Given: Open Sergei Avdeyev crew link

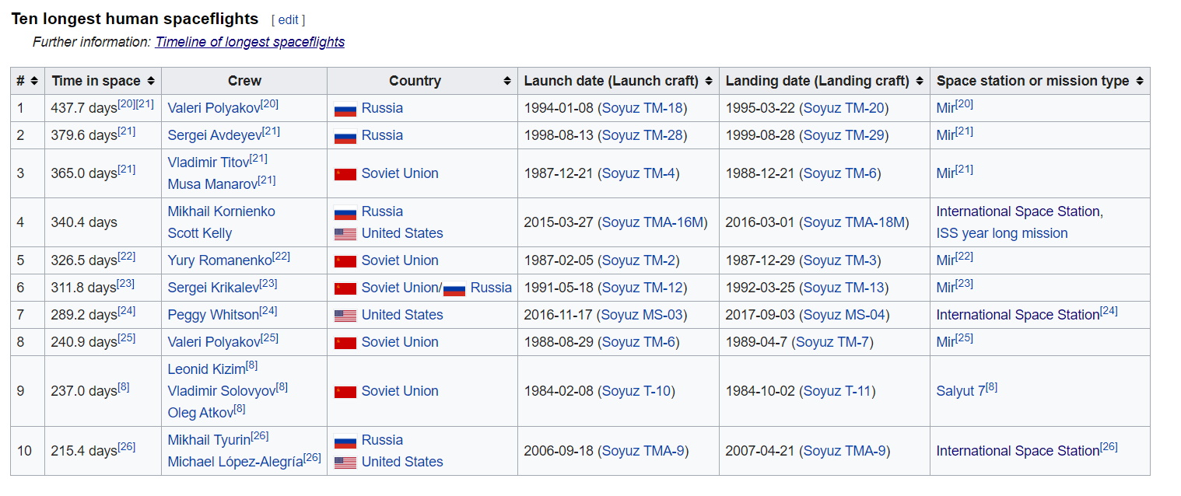Looking at the screenshot, I should coord(216,135).
